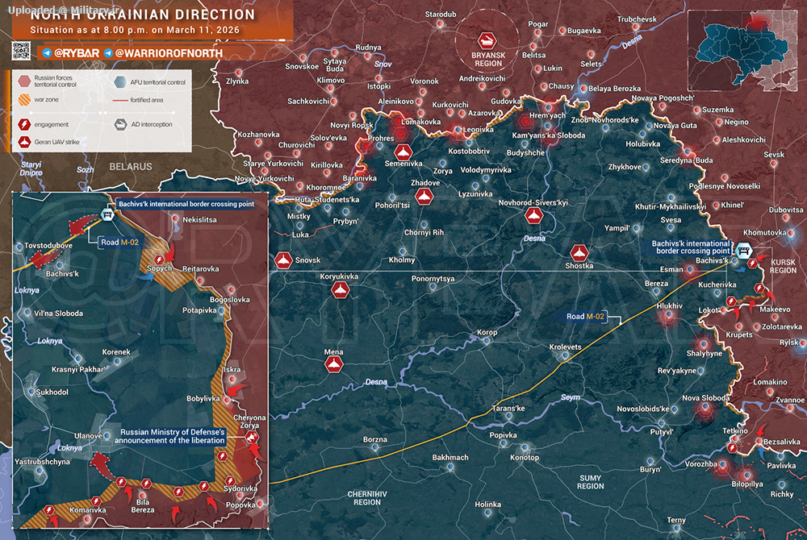The image size is (807, 540).
Task: Select the war zone legend symbol
Action: [x=24, y=100]
